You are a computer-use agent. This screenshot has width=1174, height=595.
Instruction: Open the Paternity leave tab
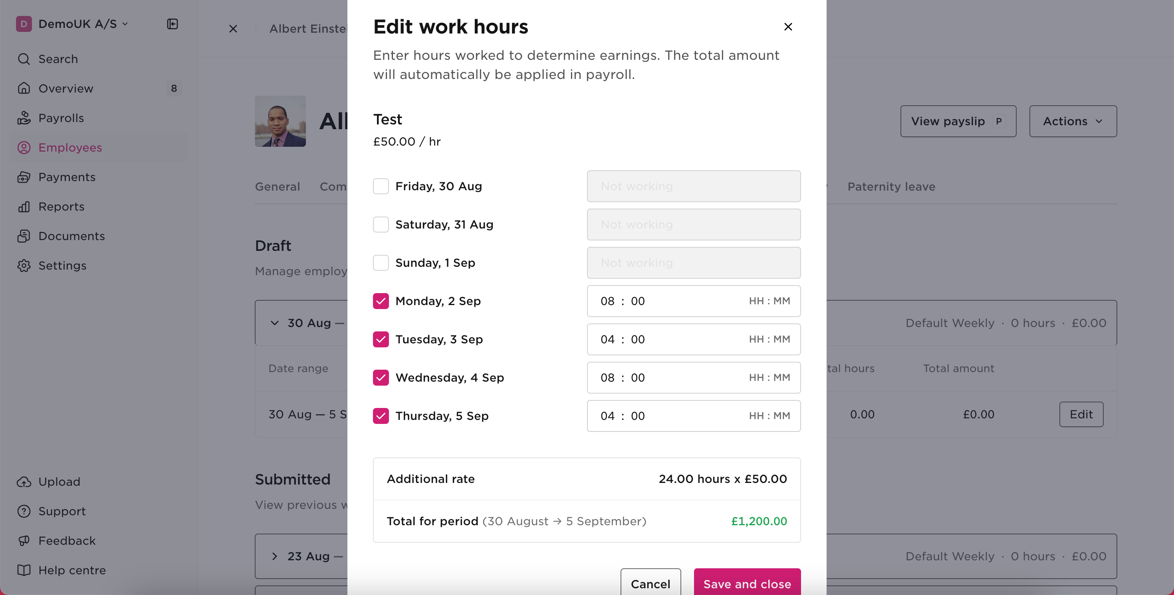tap(890, 186)
